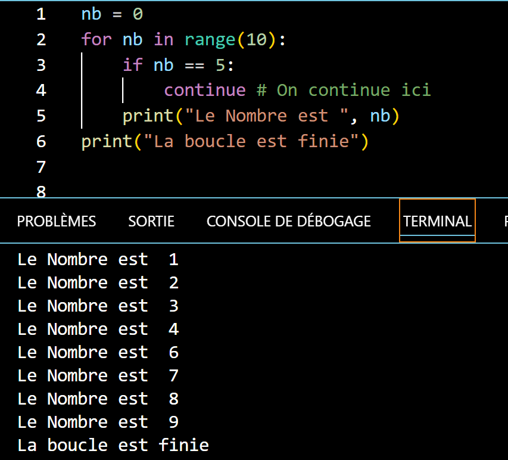Click line number 7 in the gutter

[x=40, y=167]
